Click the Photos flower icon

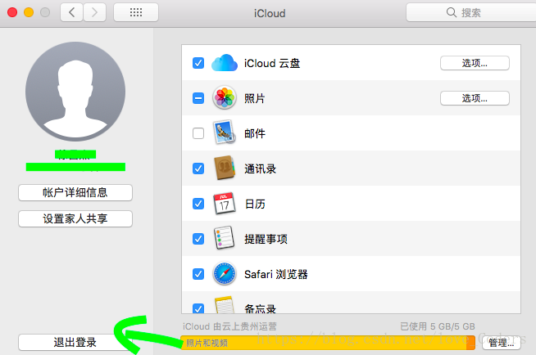point(225,98)
